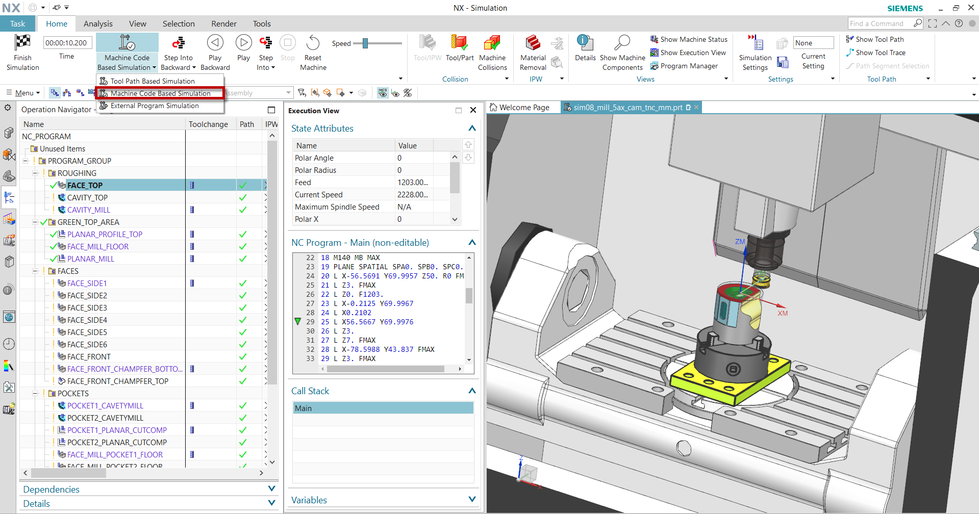Toggle Show Tool Path option
Image resolution: width=979 pixels, height=514 pixels.
tap(879, 39)
